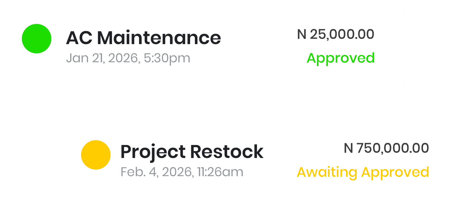Click the "N" currency symbol before 750,000.00
This screenshot has width=463, height=209.
(348, 148)
